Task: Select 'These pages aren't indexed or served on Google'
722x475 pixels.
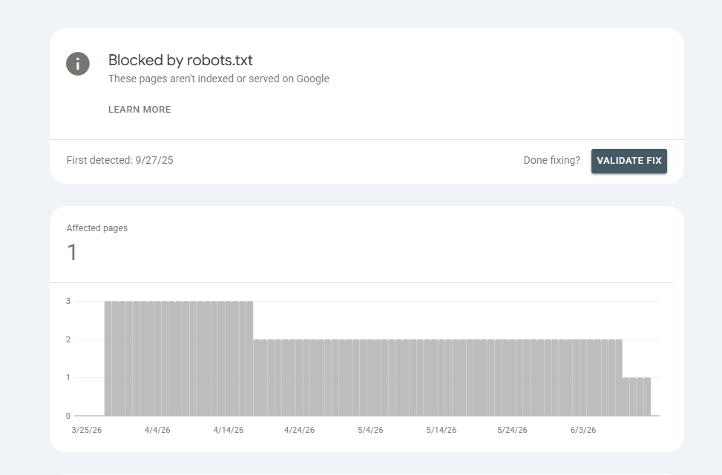Action: tap(219, 79)
